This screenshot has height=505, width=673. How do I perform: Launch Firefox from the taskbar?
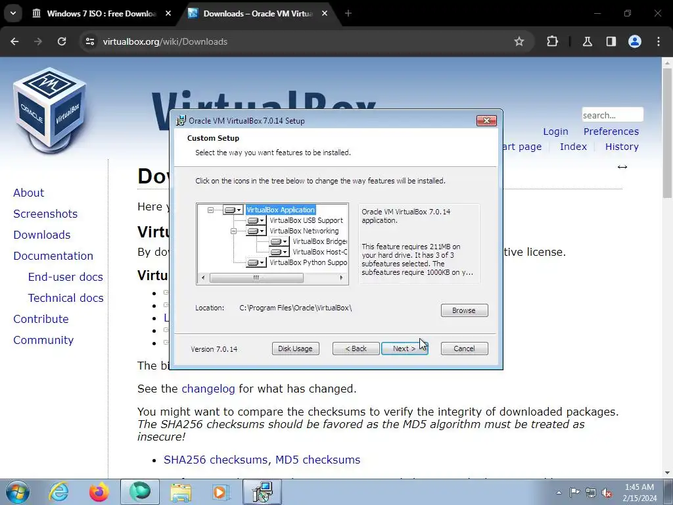tap(99, 492)
